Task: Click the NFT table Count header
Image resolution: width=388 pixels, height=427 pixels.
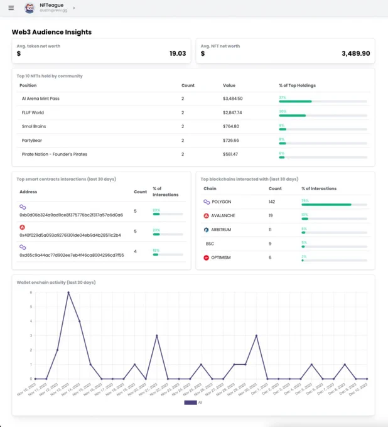Action: tap(188, 85)
